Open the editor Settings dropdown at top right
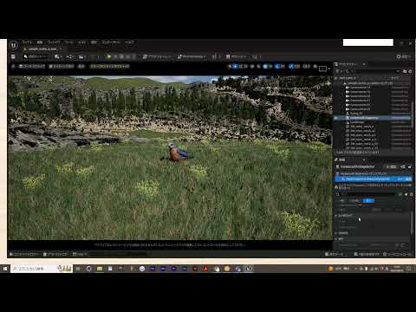This screenshot has height=312, width=416. (x=403, y=56)
